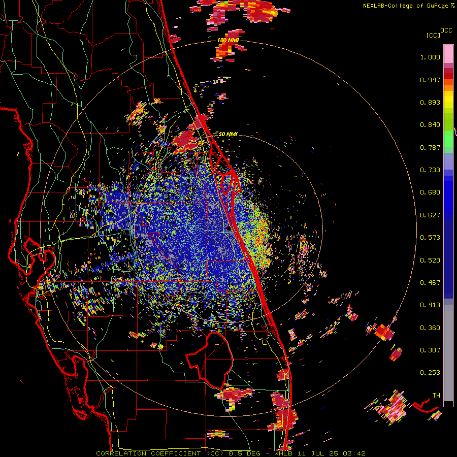Click the black TH swatch at color bar bottom
The image size is (457, 457).
pyautogui.click(x=448, y=404)
